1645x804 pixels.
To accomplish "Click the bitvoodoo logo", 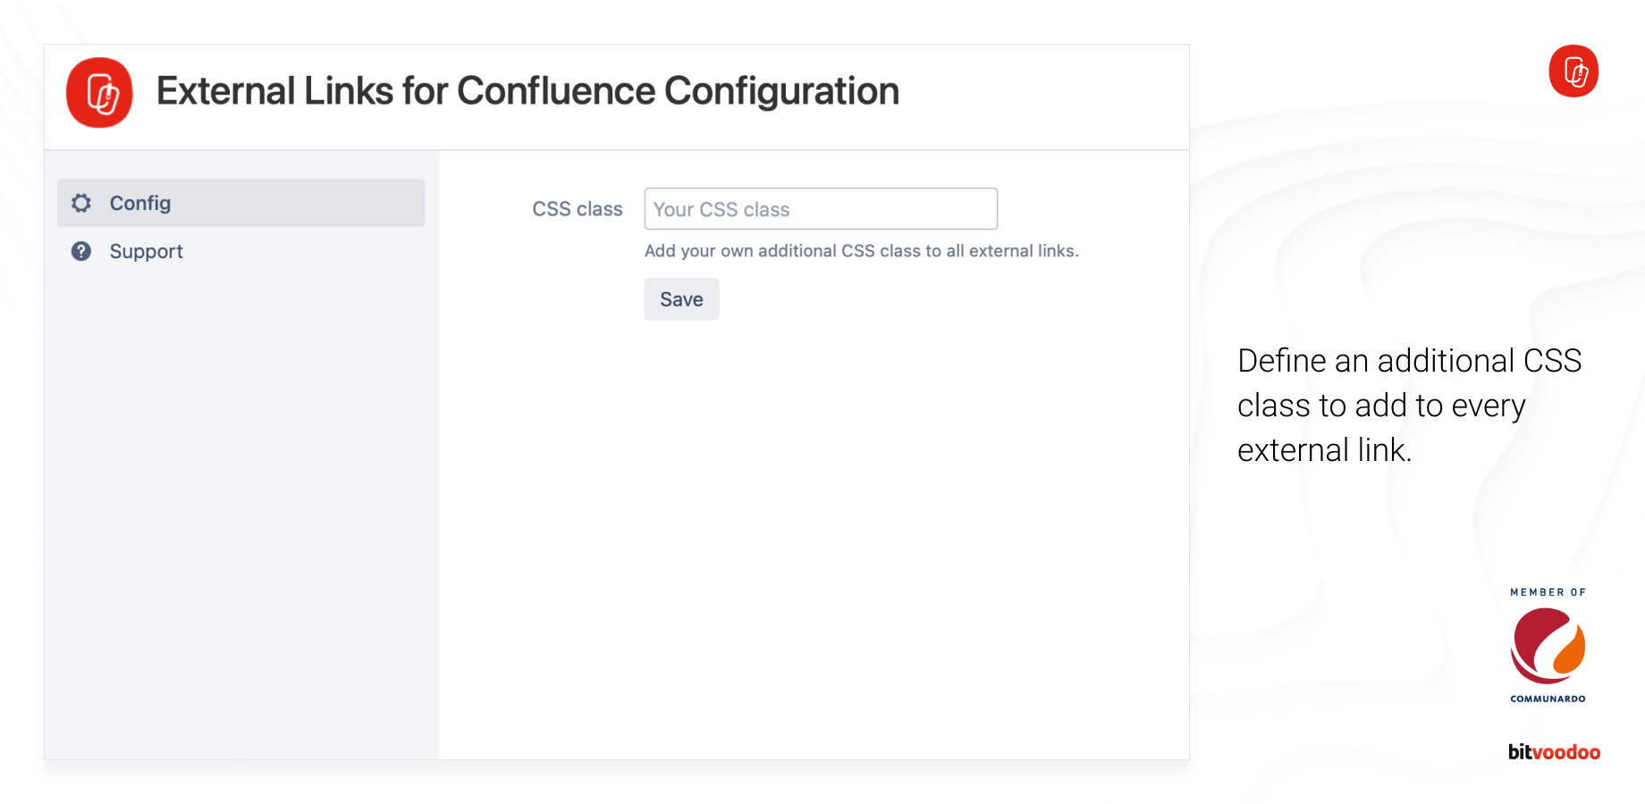I will [1553, 751].
